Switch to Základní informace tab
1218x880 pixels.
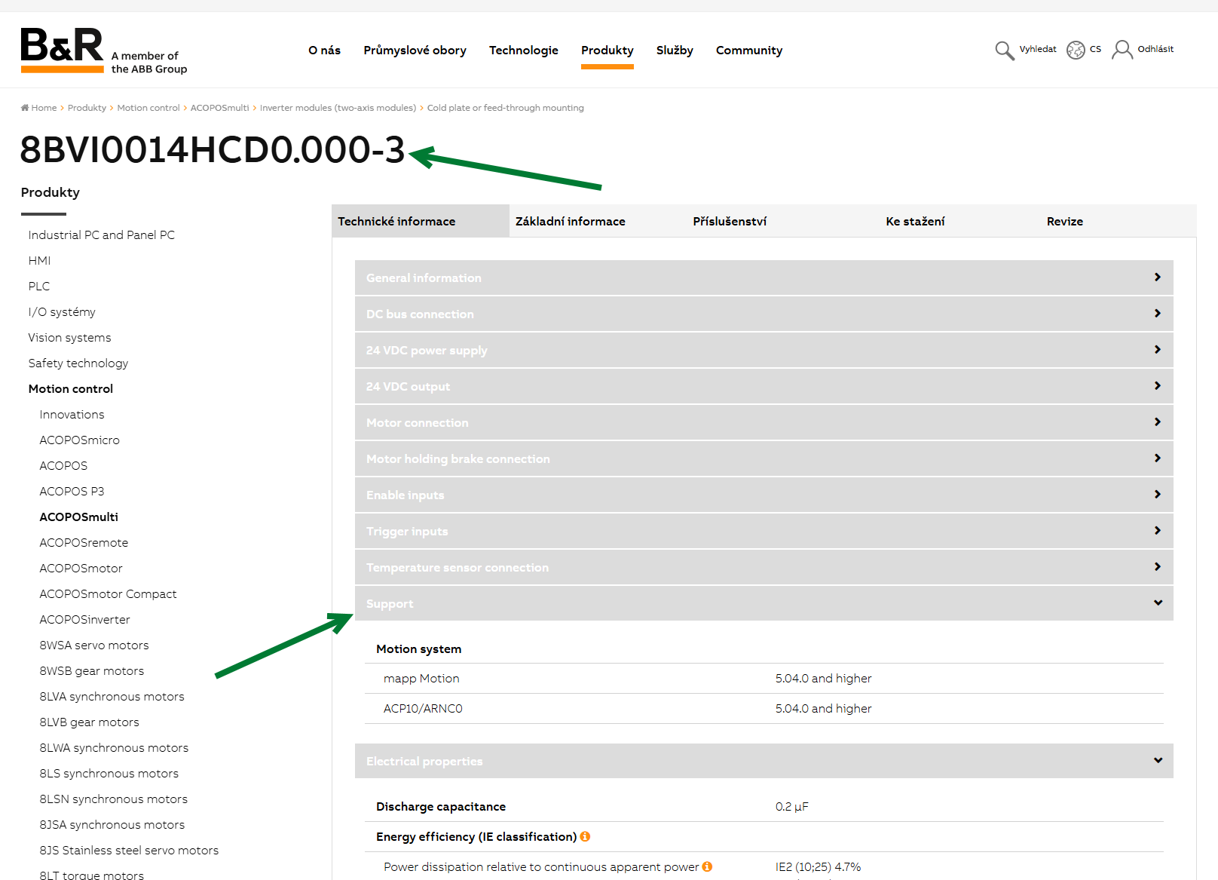point(571,221)
